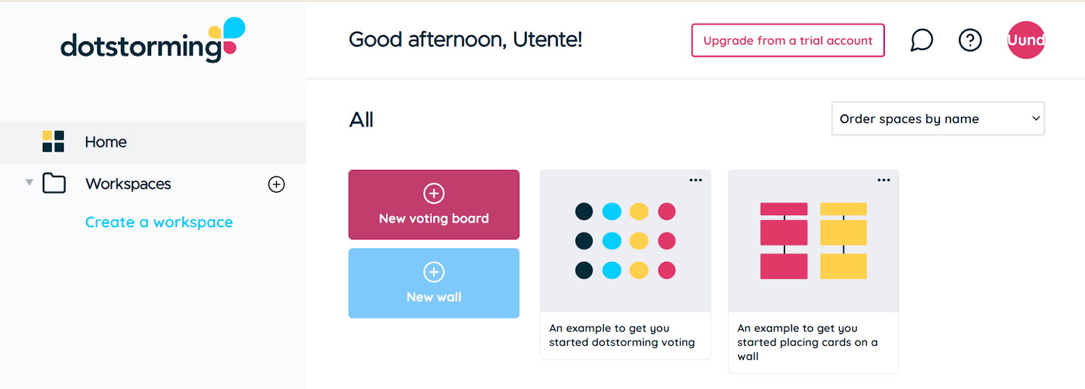
Task: Click the Create a workspace link
Action: click(159, 223)
